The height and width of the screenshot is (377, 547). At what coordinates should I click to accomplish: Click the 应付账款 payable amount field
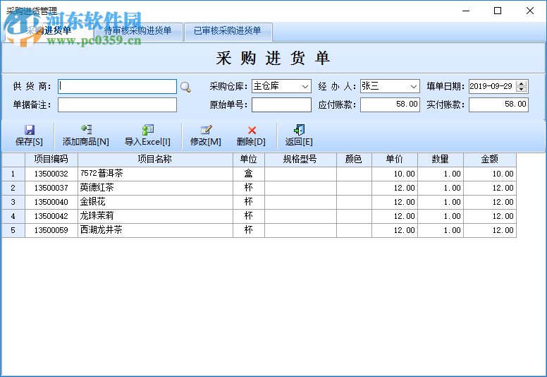(x=390, y=104)
